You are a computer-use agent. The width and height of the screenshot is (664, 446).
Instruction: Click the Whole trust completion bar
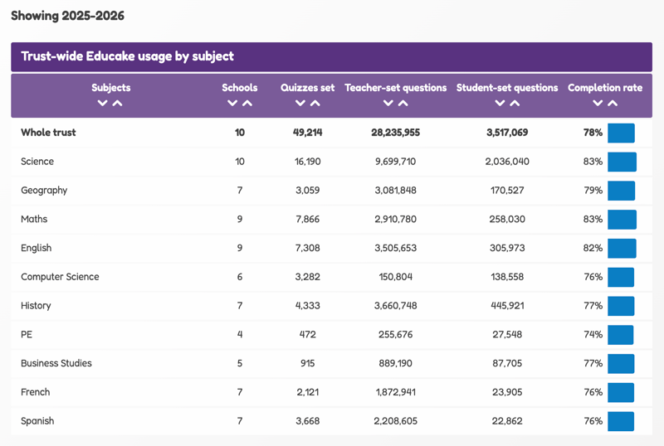coord(621,133)
